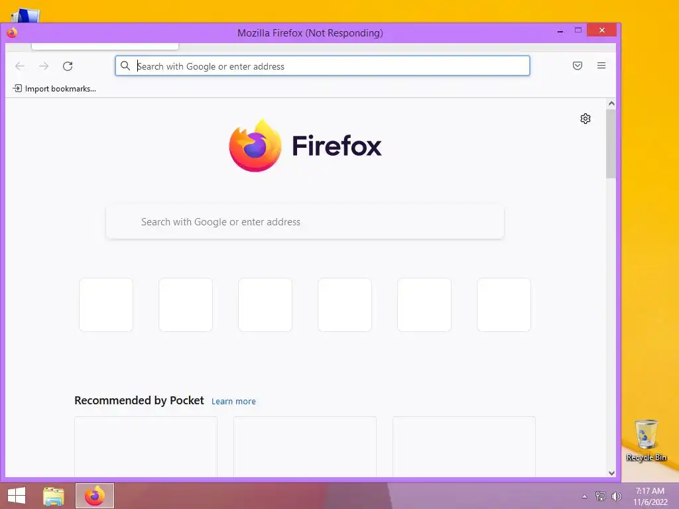Click the vertical scrollbar thumb

pyautogui.click(x=611, y=144)
